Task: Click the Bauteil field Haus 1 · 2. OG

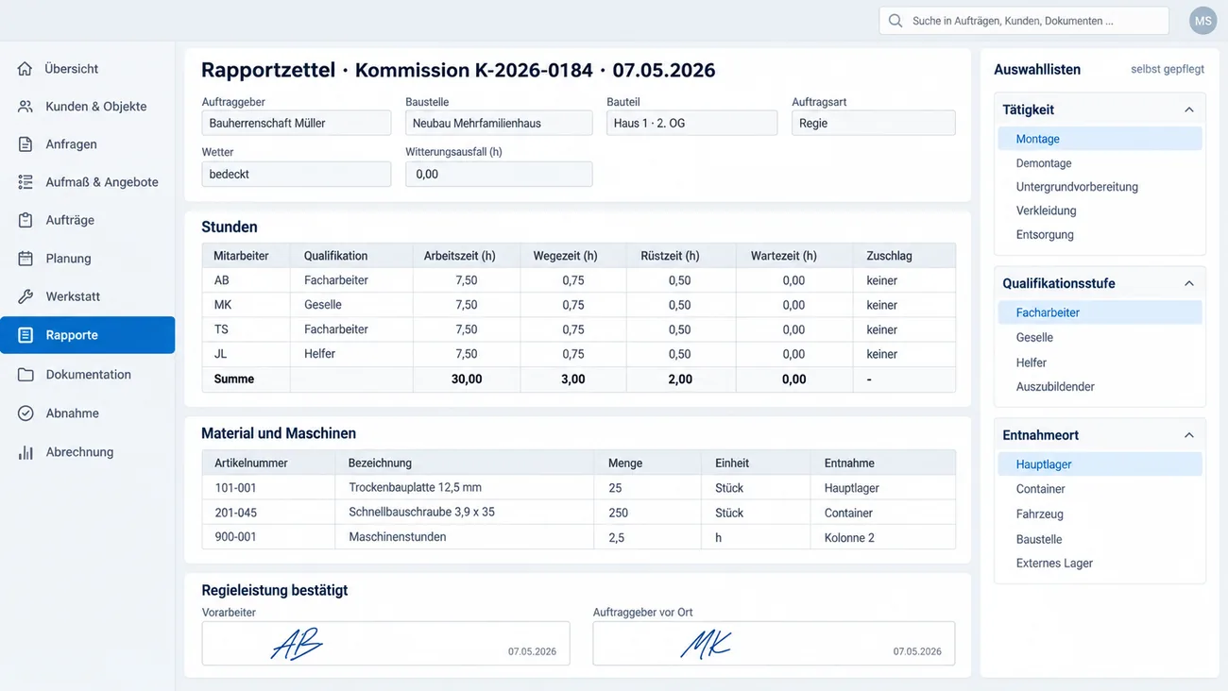Action: [691, 123]
